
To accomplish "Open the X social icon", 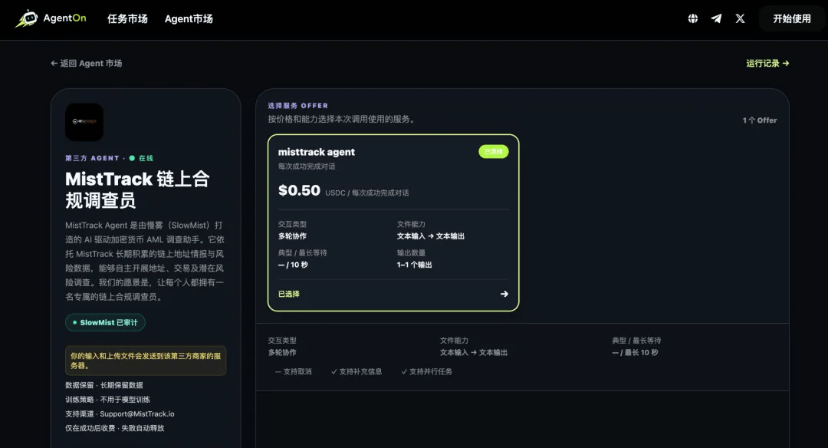I will click(x=740, y=18).
